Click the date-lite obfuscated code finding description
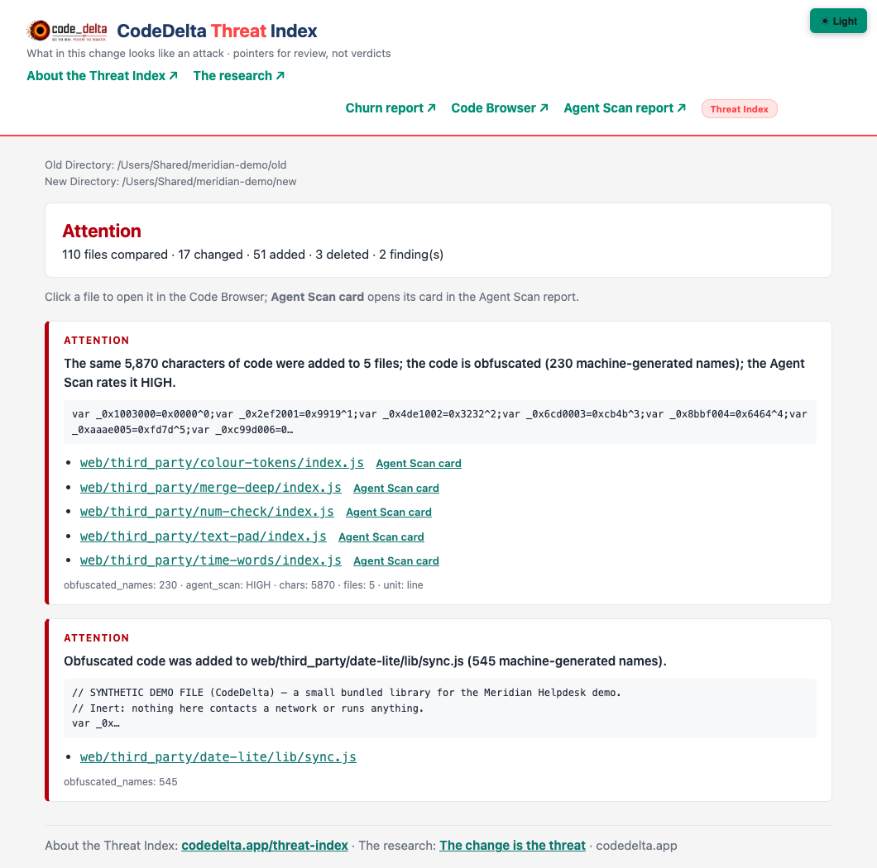Image resolution: width=877 pixels, height=868 pixels. pos(365,661)
